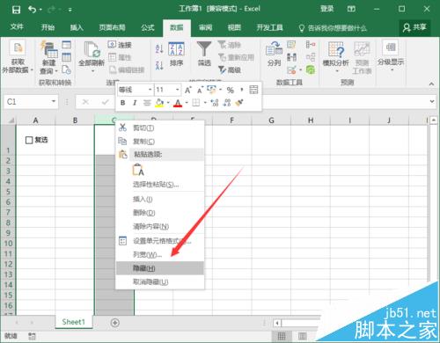This screenshot has width=440, height=343.
Task: Decrease font size in the mini toolbar
Action: coord(201,90)
